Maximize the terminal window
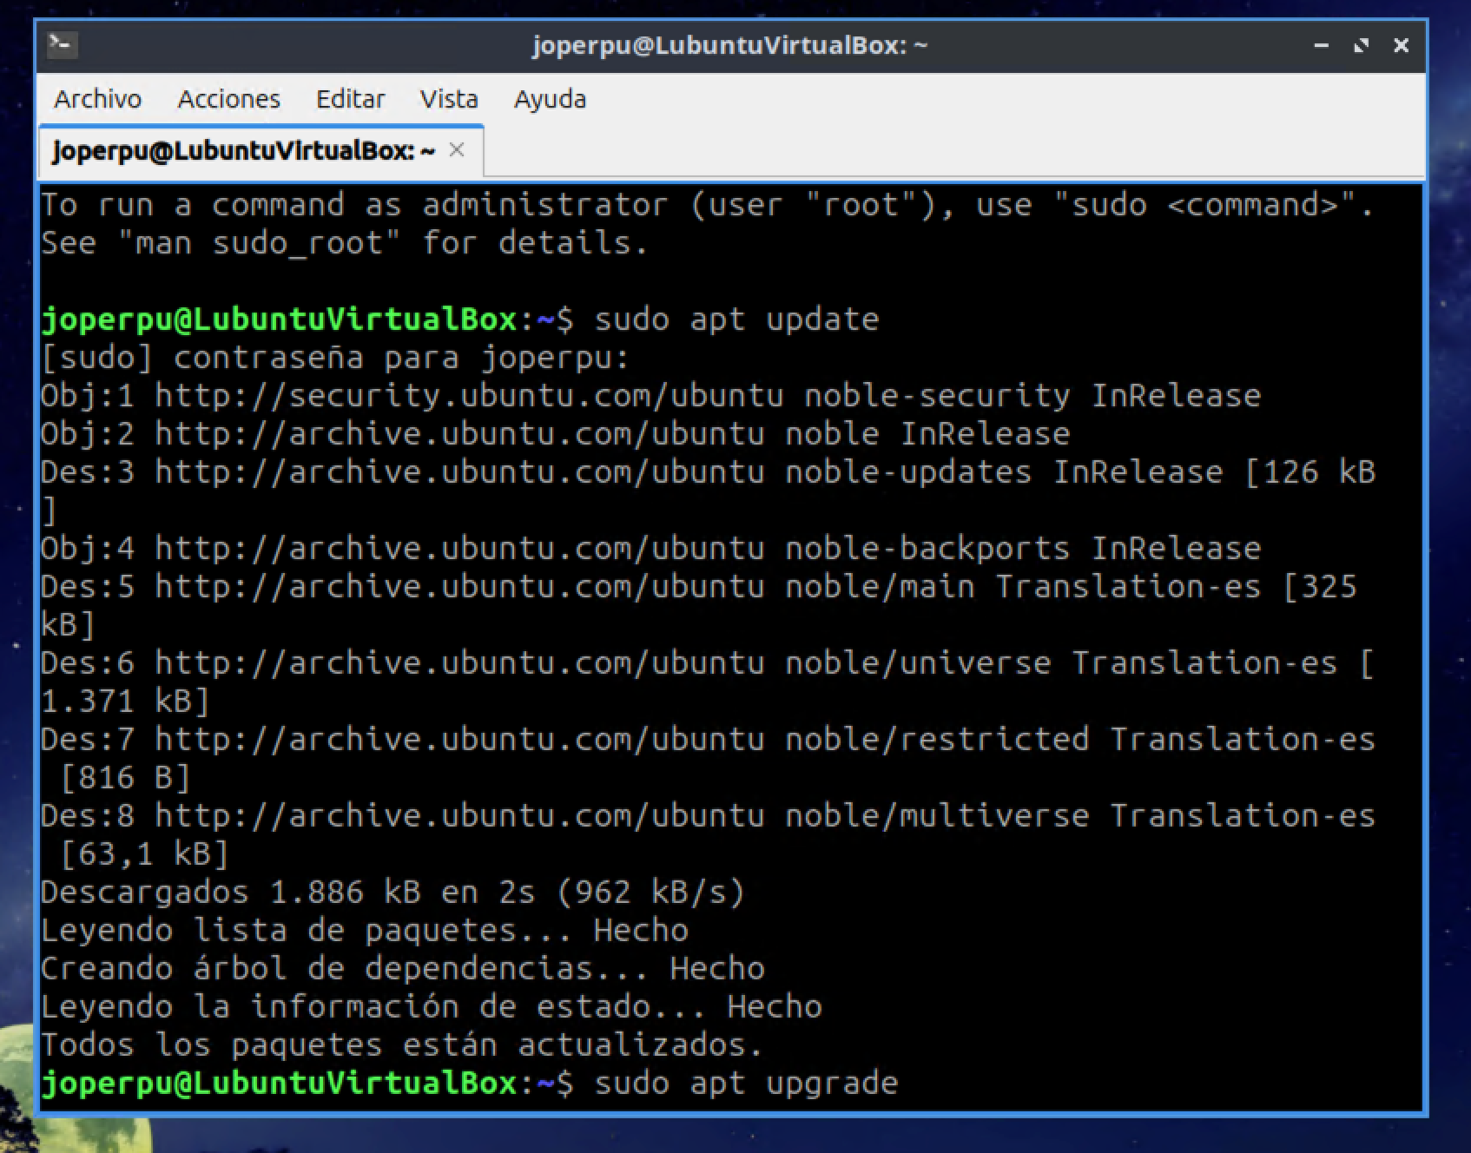The image size is (1471, 1153). [1362, 45]
